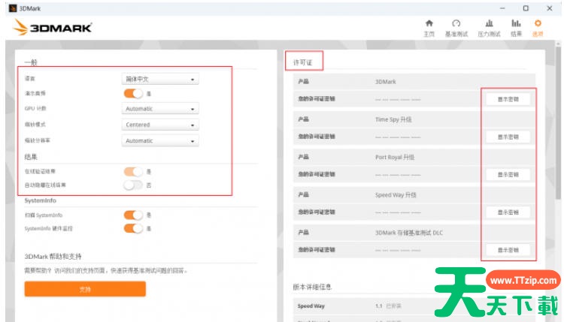
Task: Toggle the validate result online switch
Action: point(133,172)
